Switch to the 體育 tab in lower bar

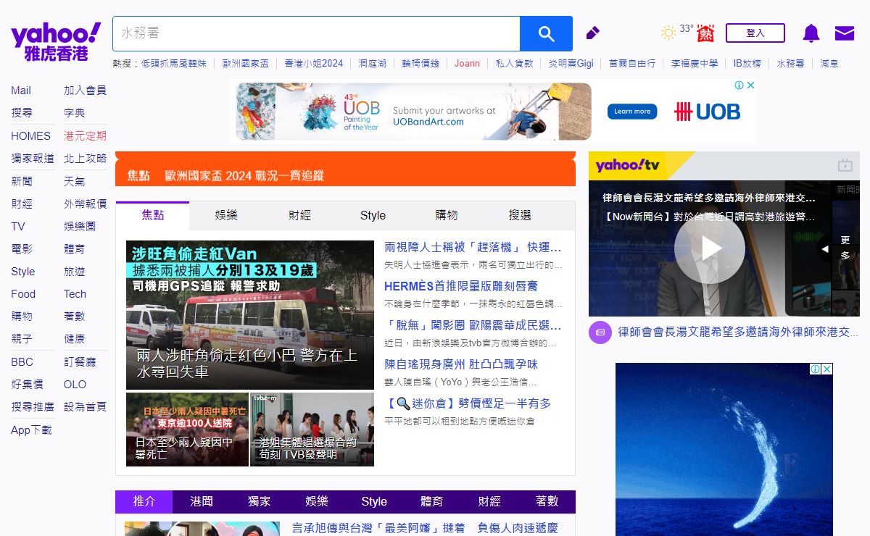(431, 501)
